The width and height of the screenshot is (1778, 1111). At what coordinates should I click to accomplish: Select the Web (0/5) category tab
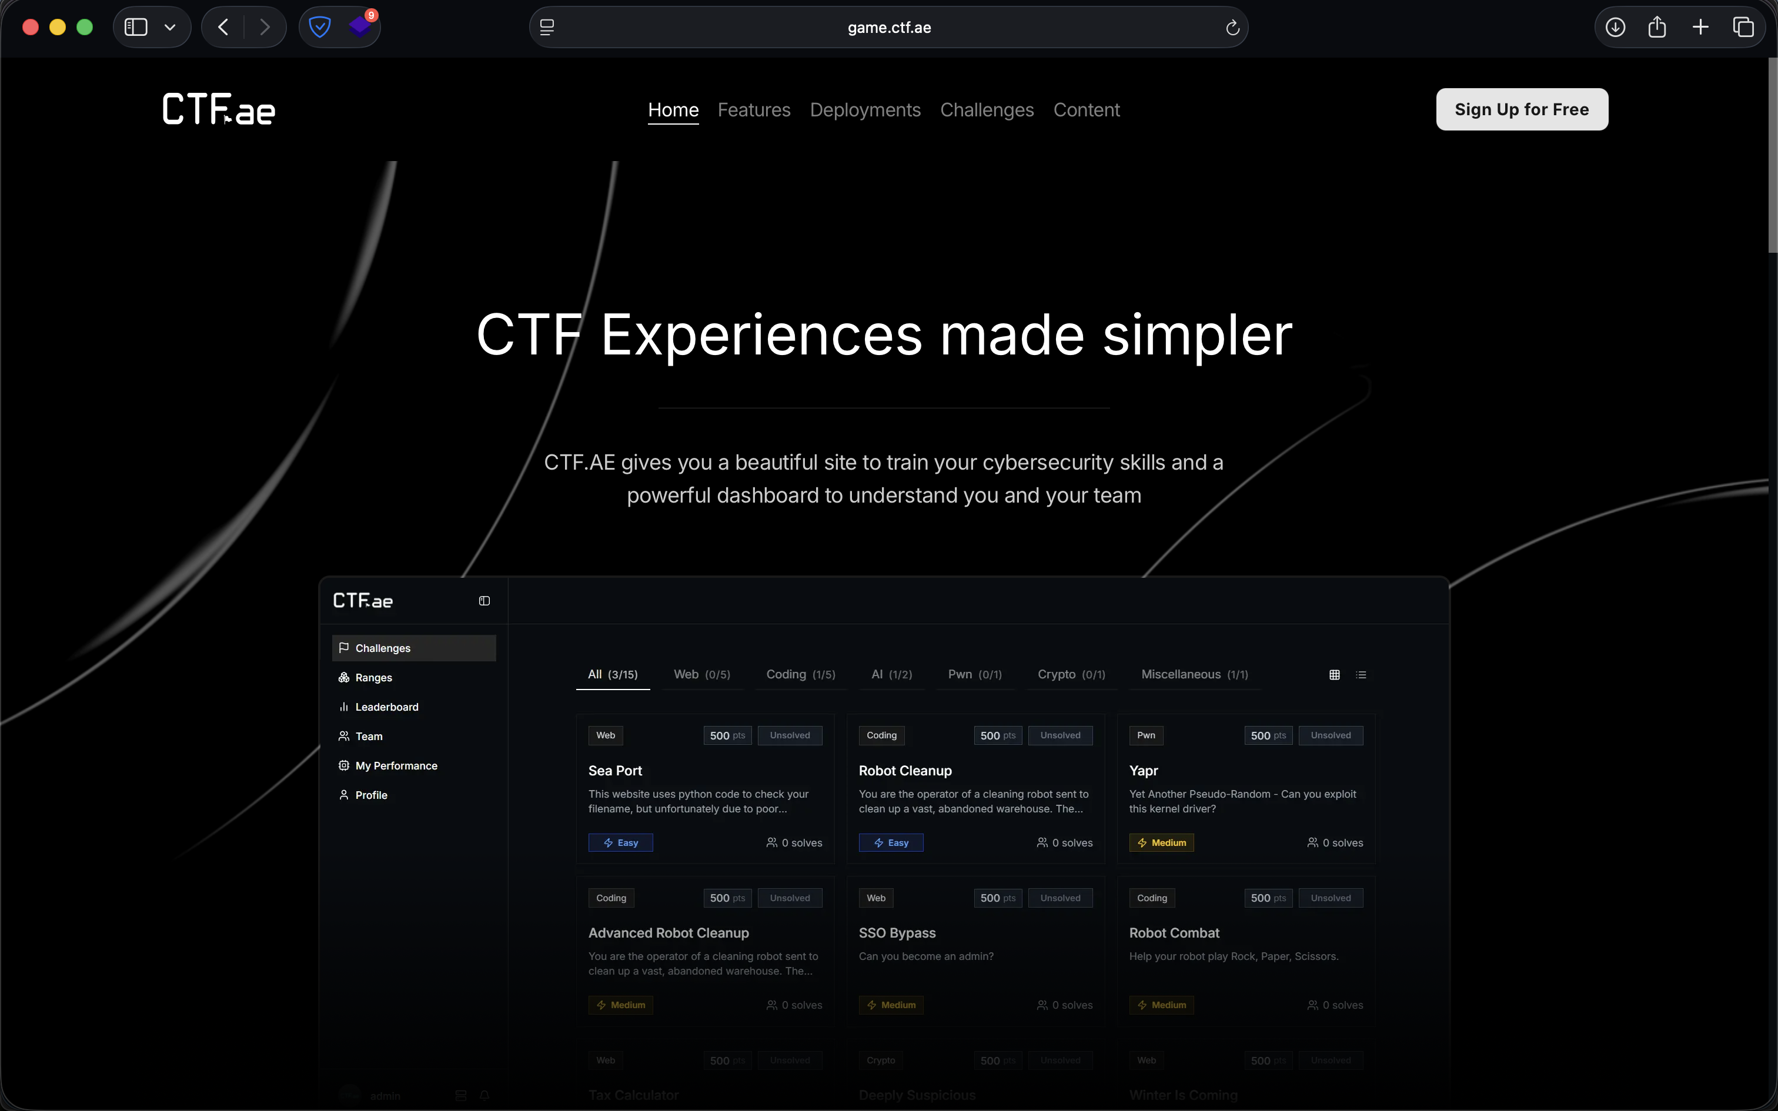tap(701, 675)
